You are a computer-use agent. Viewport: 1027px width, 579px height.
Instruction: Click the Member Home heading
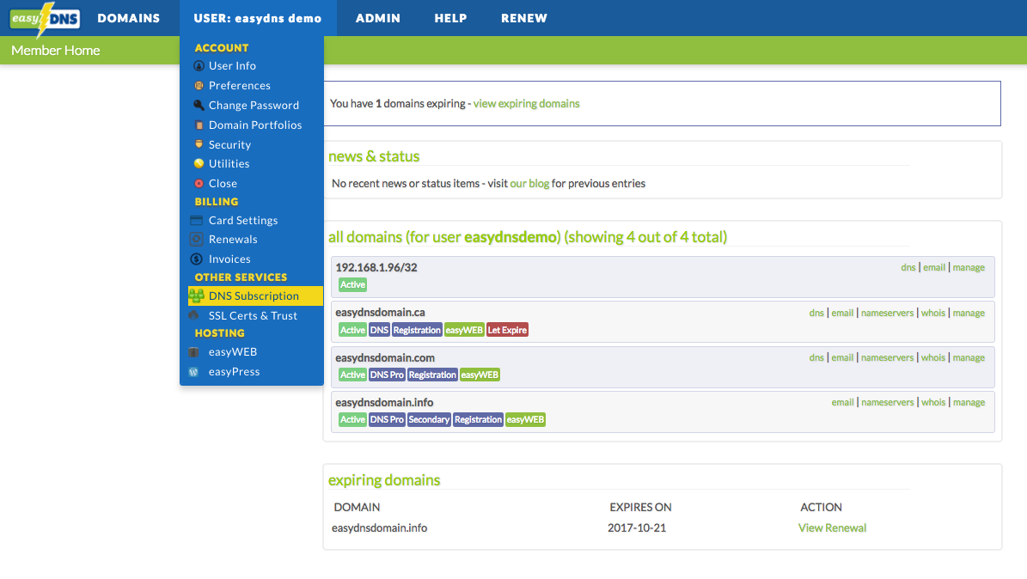(x=56, y=51)
